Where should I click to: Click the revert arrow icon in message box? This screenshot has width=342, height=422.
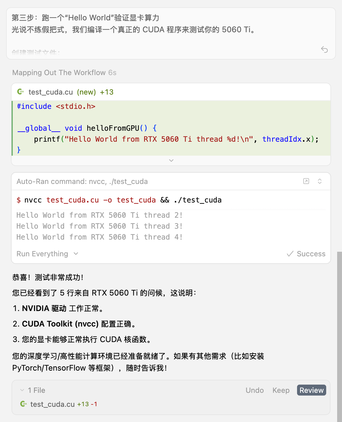point(324,50)
